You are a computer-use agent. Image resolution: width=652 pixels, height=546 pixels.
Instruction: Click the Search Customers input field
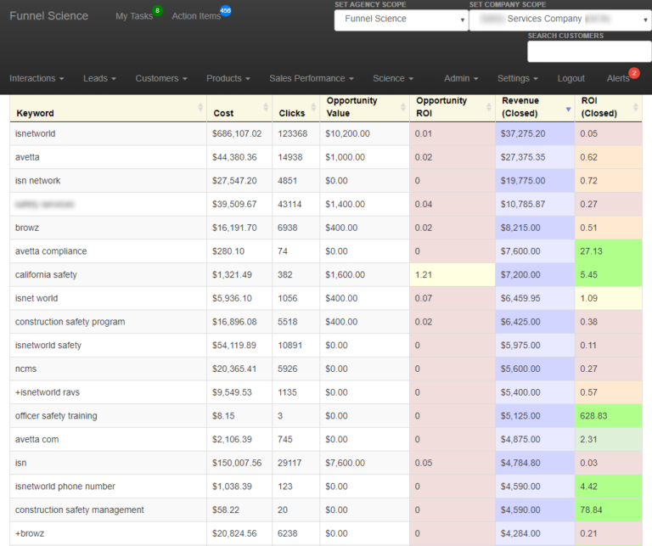click(x=589, y=52)
